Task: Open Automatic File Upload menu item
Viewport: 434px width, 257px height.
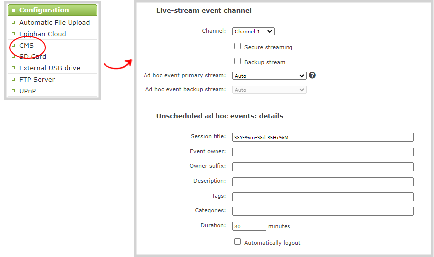Action: tap(55, 22)
